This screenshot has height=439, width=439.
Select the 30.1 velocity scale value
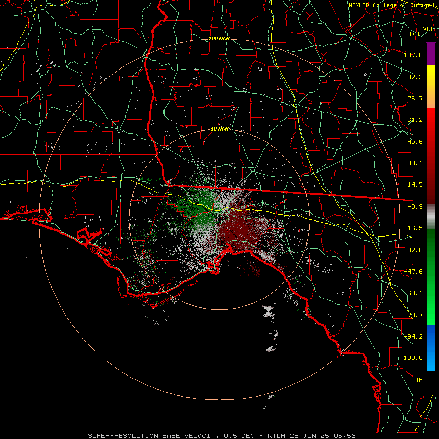415,163
